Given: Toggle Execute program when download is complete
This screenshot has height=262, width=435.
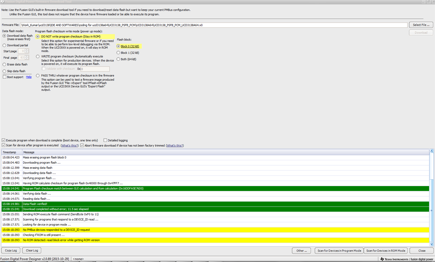Looking at the screenshot, I should (4, 140).
